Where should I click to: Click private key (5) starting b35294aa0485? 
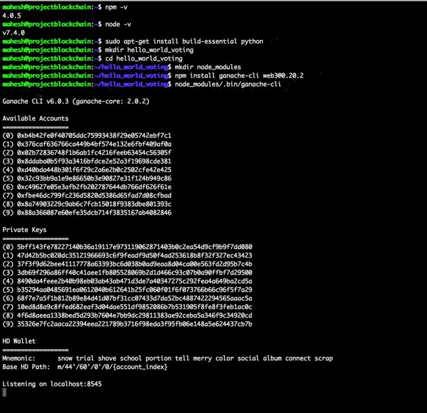click(135, 290)
